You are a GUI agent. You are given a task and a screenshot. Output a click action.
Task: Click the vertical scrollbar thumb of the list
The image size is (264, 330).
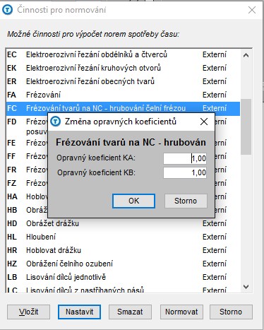point(246,127)
